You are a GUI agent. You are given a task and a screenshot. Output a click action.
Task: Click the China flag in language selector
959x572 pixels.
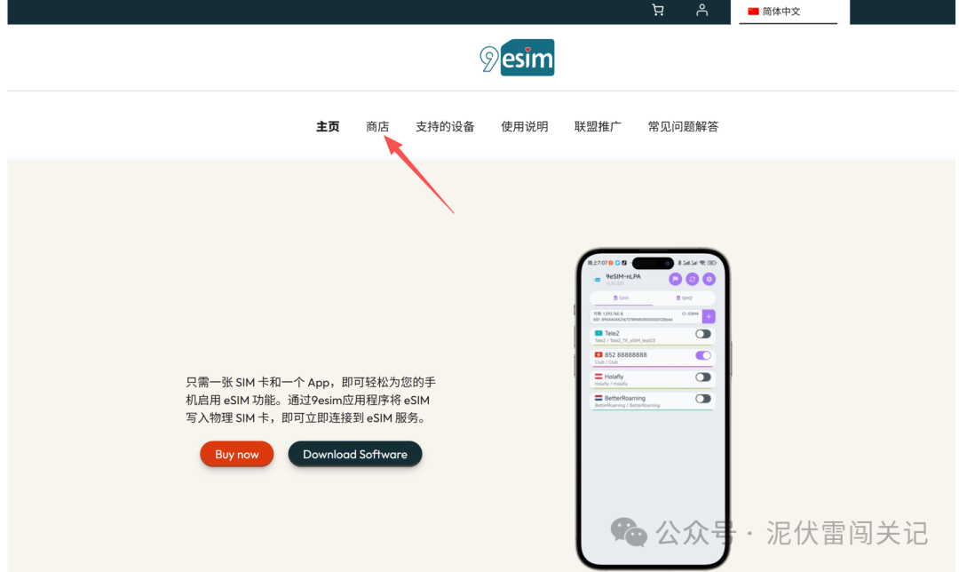point(754,12)
